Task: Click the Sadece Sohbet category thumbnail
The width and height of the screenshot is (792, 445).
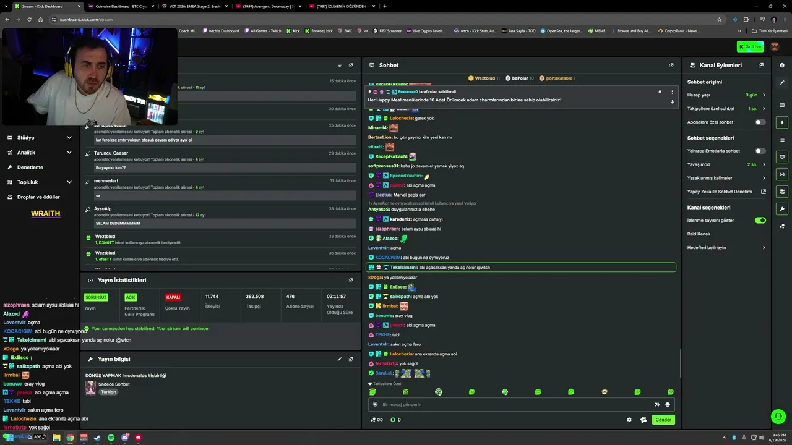Action: 90,388
